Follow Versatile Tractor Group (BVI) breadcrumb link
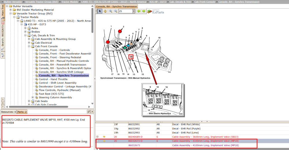This screenshot has height=150, width=289. (42, 2)
